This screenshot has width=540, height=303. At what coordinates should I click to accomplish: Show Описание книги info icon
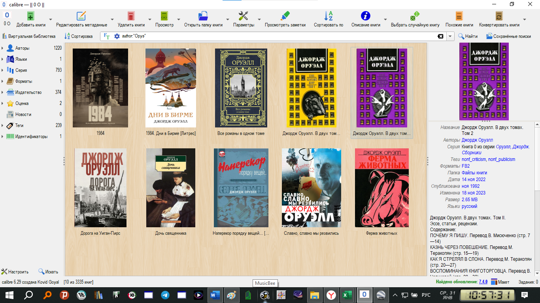(x=366, y=16)
